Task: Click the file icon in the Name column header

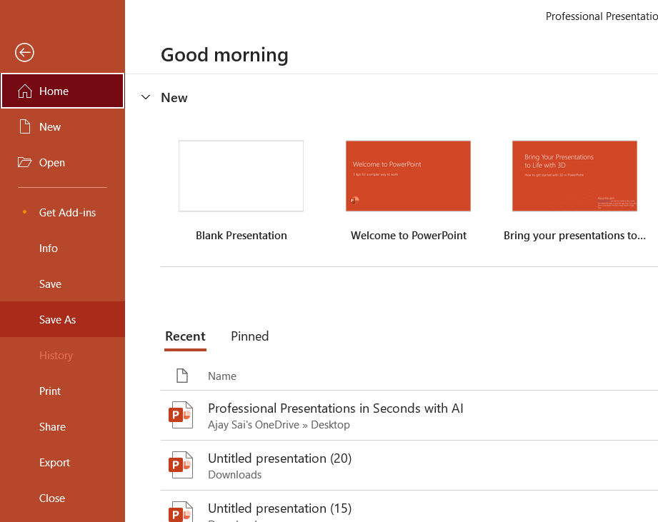Action: click(x=182, y=376)
